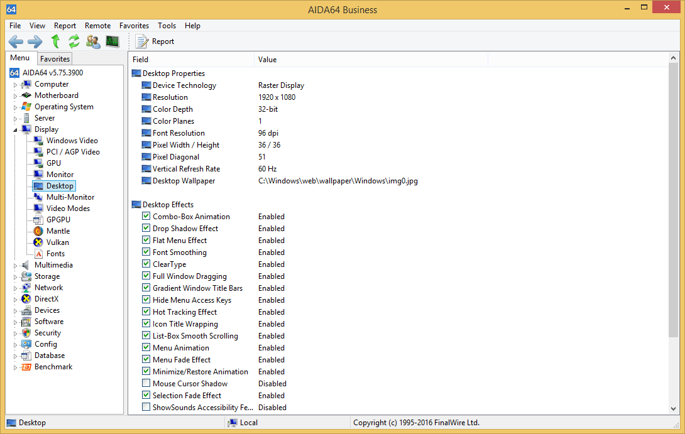Toggle the Menu Fade Effect checkbox
The height and width of the screenshot is (434, 685).
click(x=146, y=359)
